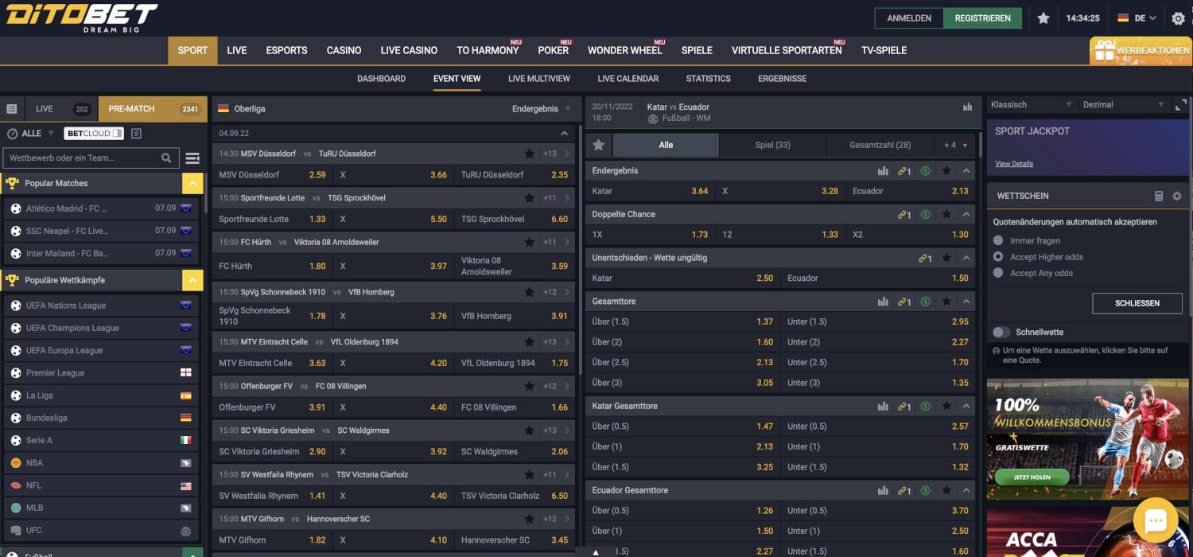Open statistics chart icon for Katar vs Ecuador header
The image size is (1193, 557).
point(967,107)
